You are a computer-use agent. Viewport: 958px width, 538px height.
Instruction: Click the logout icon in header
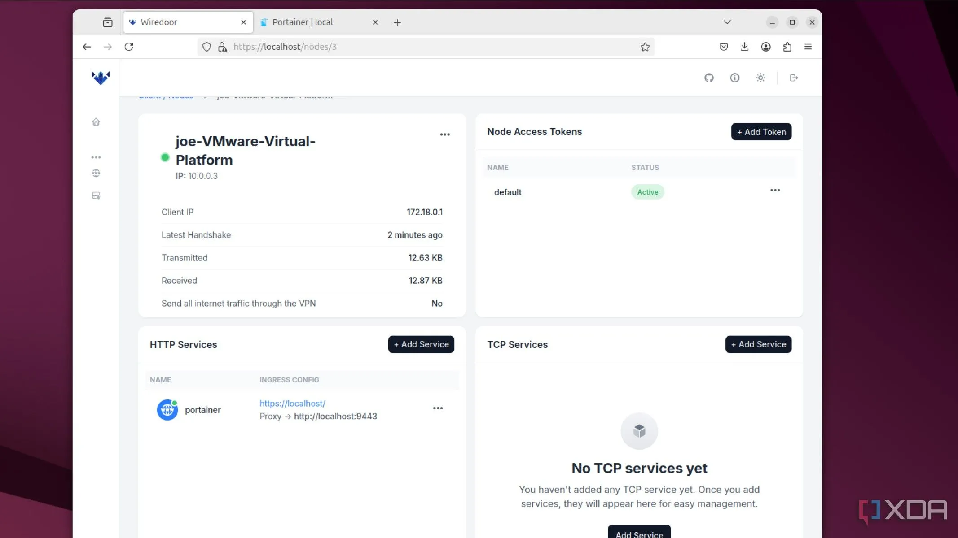click(794, 78)
